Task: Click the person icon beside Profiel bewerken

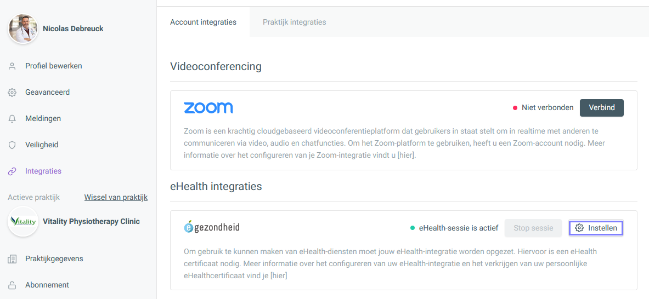Action: click(12, 66)
